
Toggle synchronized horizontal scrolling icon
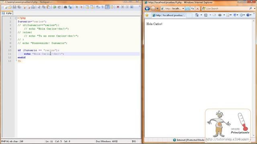click(x=92, y=7)
